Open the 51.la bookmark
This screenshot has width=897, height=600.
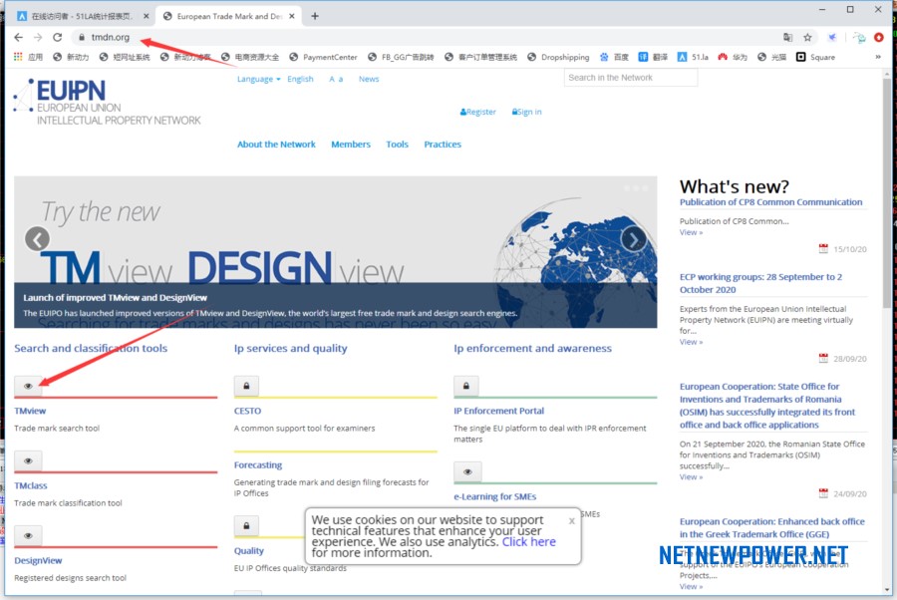(693, 57)
